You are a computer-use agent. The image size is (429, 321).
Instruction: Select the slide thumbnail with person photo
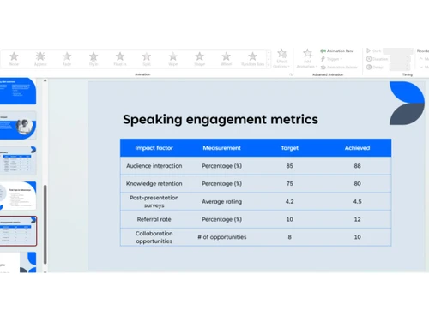pos(18,126)
